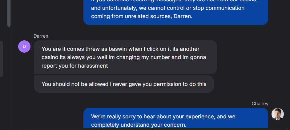The height and width of the screenshot is (130, 290).
Task: Focus the message input box at bottom
Action: tap(154, 129)
